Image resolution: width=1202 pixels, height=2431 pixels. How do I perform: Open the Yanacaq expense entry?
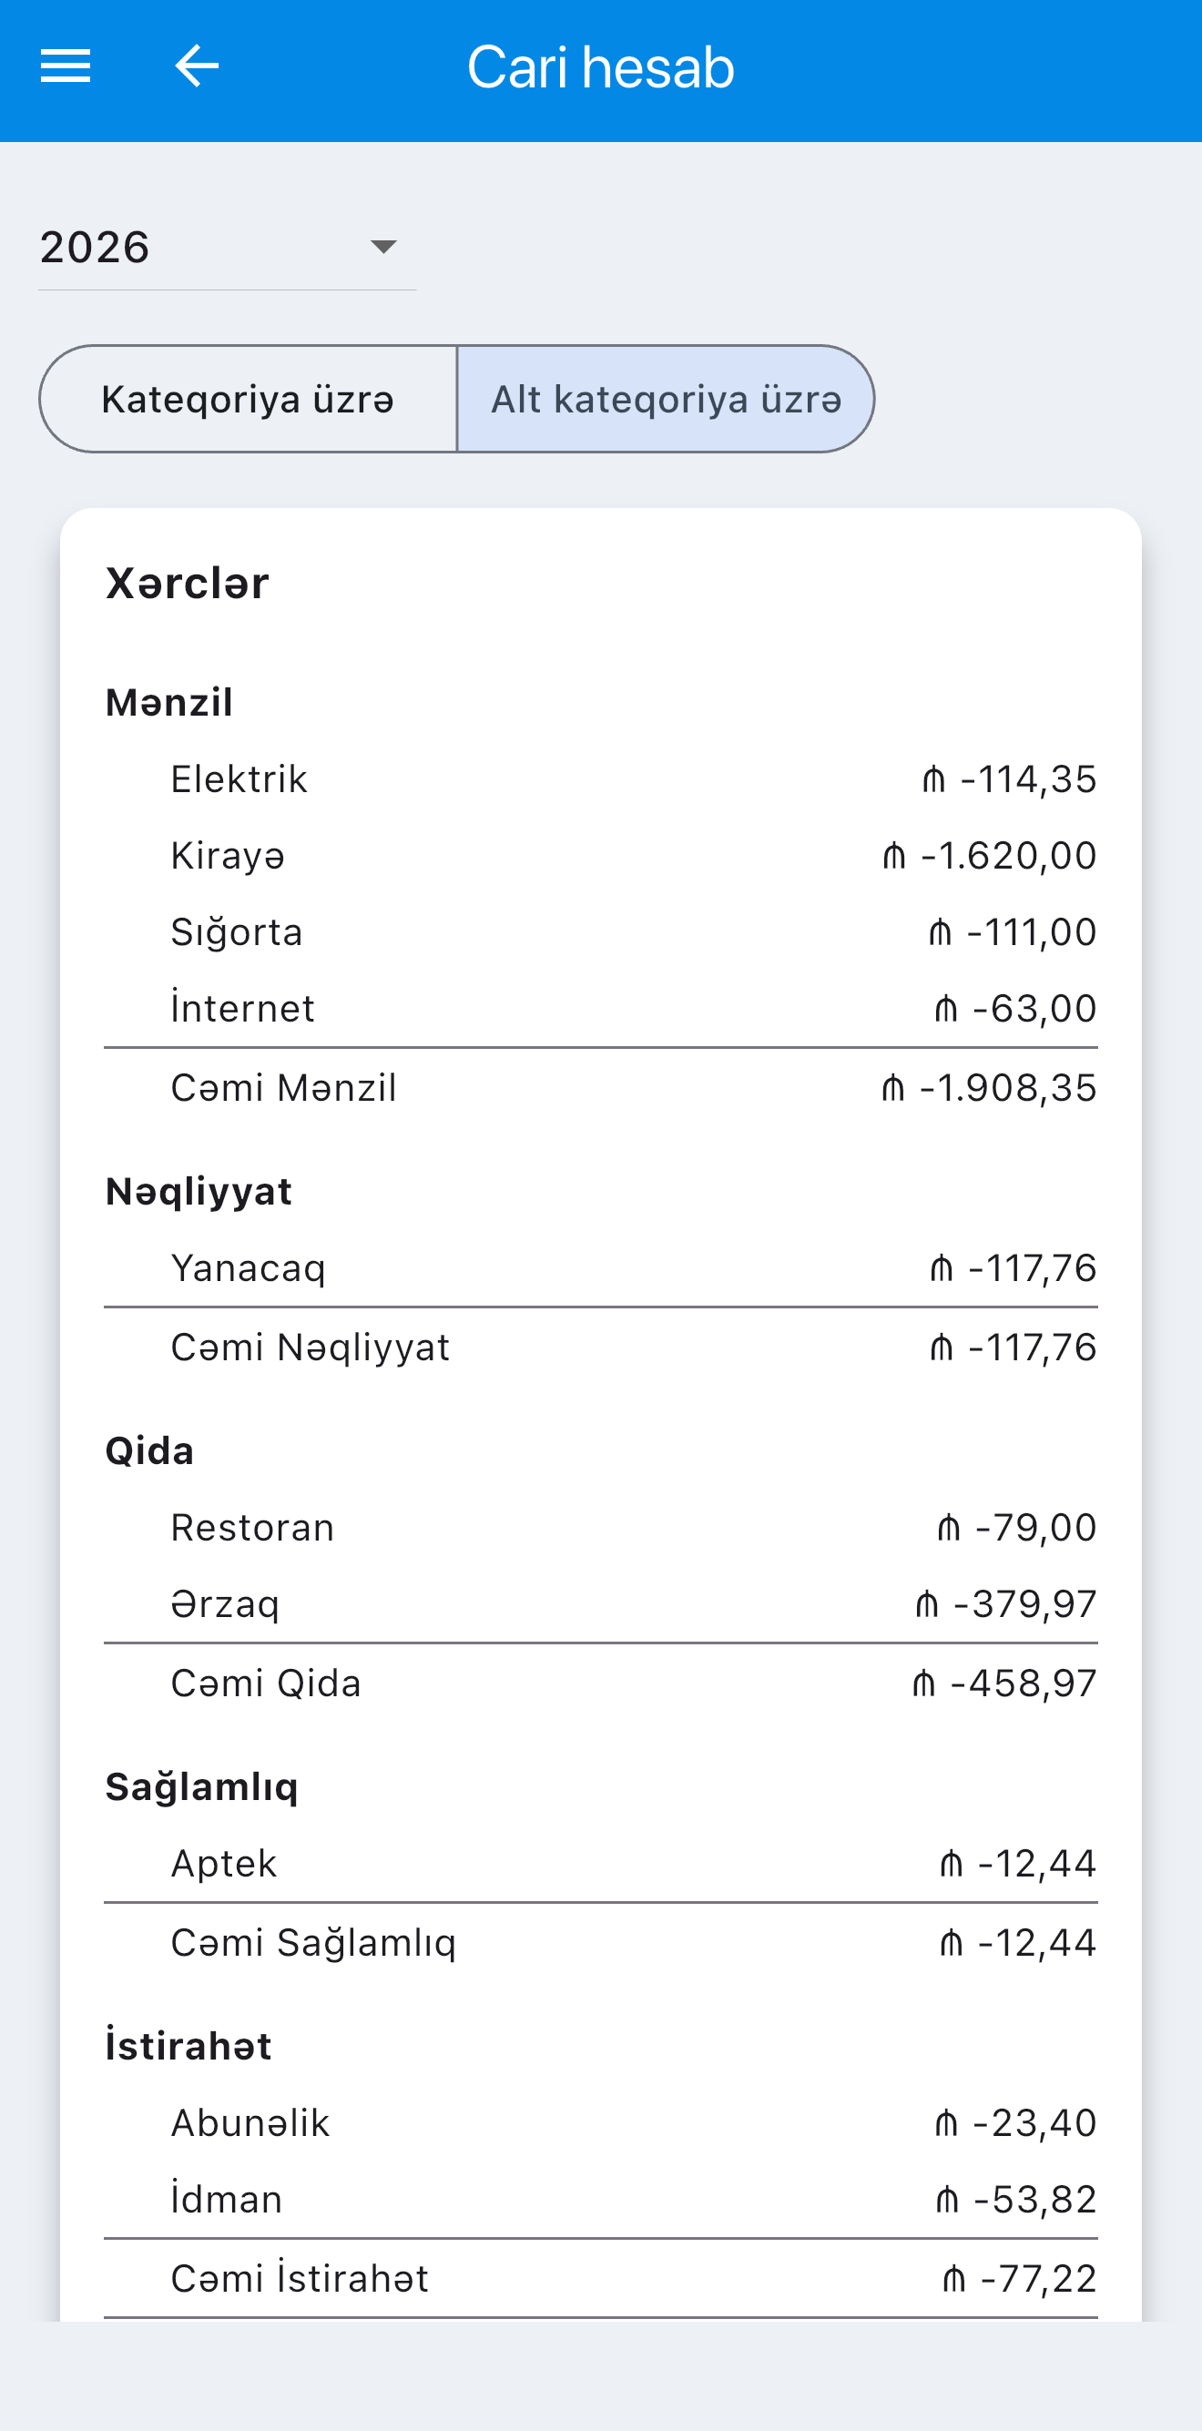click(601, 1268)
